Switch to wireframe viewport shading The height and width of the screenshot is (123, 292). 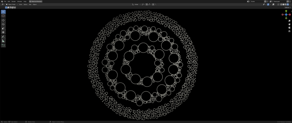point(281,4)
